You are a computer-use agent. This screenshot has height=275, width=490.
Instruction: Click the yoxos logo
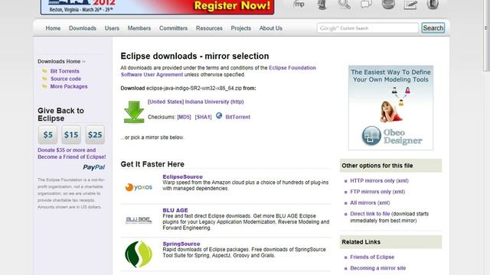139,187
